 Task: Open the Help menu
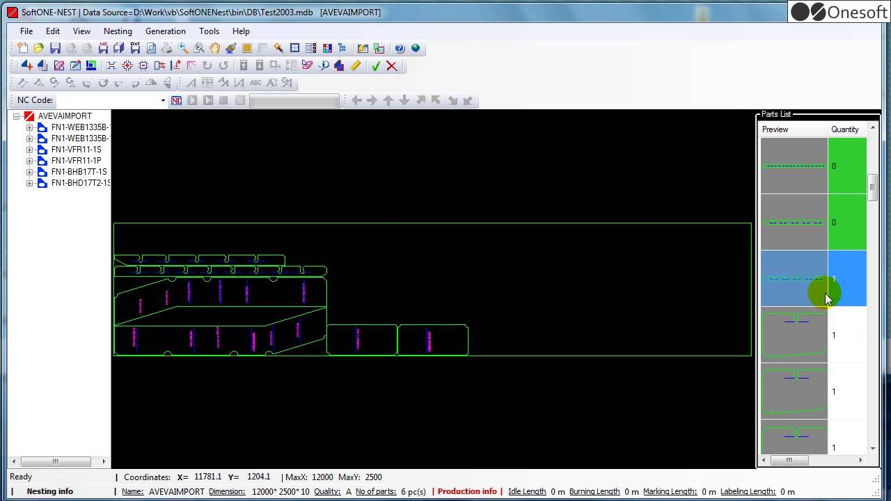[x=241, y=31]
